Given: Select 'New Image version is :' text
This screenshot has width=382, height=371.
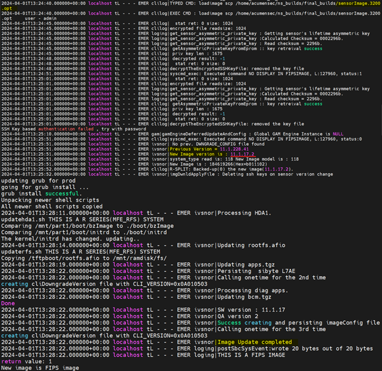Looking at the screenshot, I should [199, 154].
